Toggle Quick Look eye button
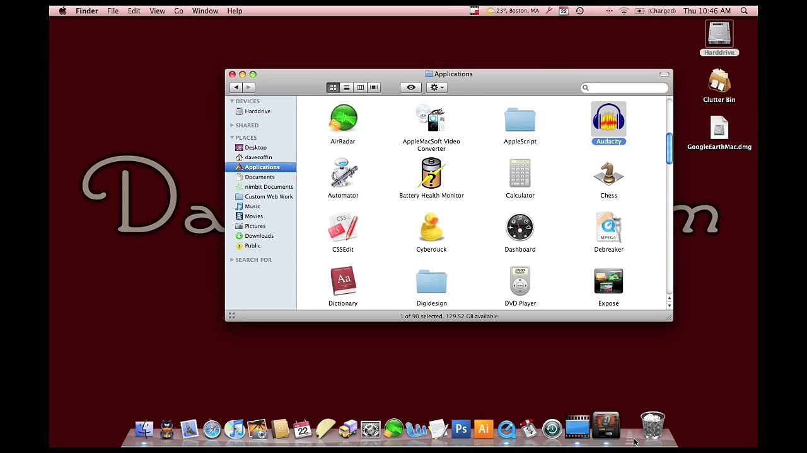This screenshot has height=453, width=807. pyautogui.click(x=410, y=87)
